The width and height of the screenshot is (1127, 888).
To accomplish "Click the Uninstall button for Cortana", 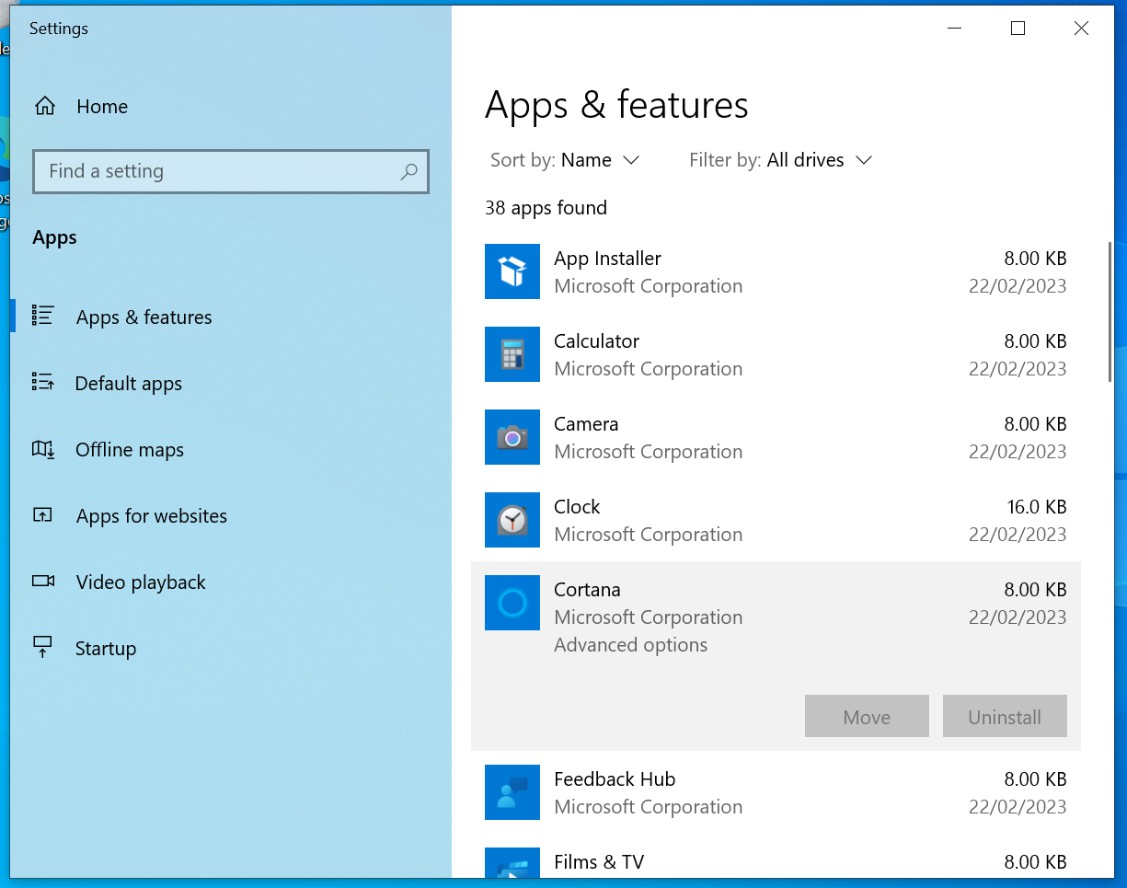I will (x=1005, y=716).
